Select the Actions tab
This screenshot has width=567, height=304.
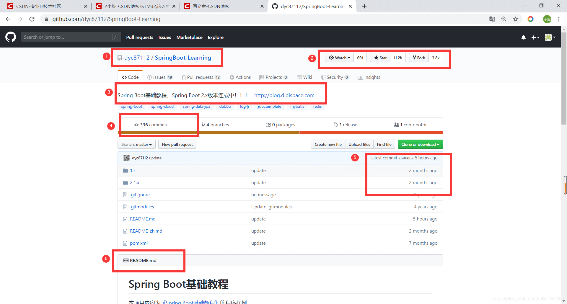(x=240, y=77)
